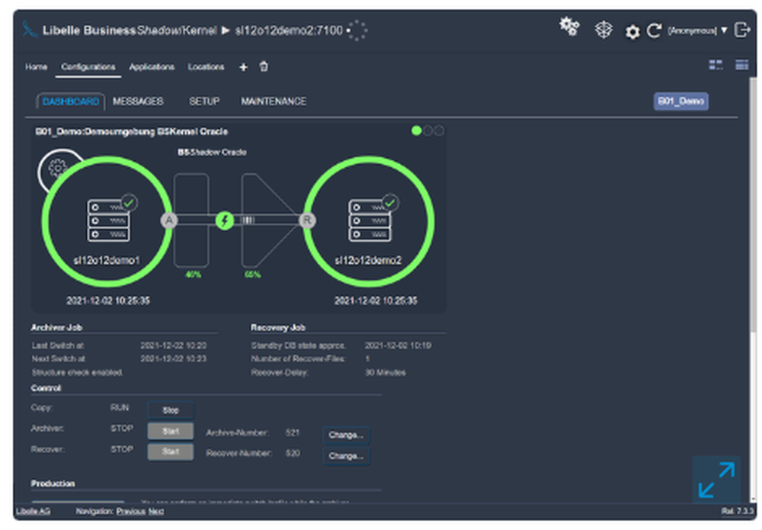Click the Next navigation link
Viewport: 762px width, 530px height.
(156, 511)
